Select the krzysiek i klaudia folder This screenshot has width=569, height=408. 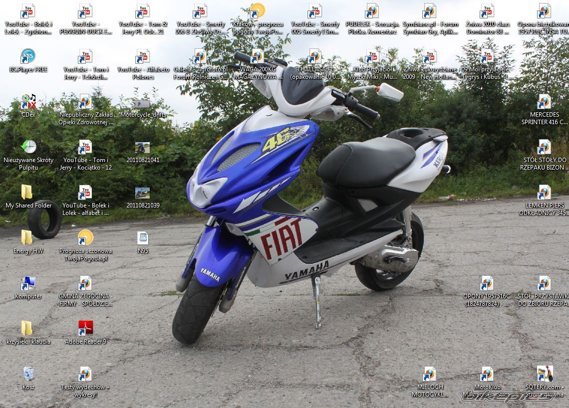tap(27, 329)
